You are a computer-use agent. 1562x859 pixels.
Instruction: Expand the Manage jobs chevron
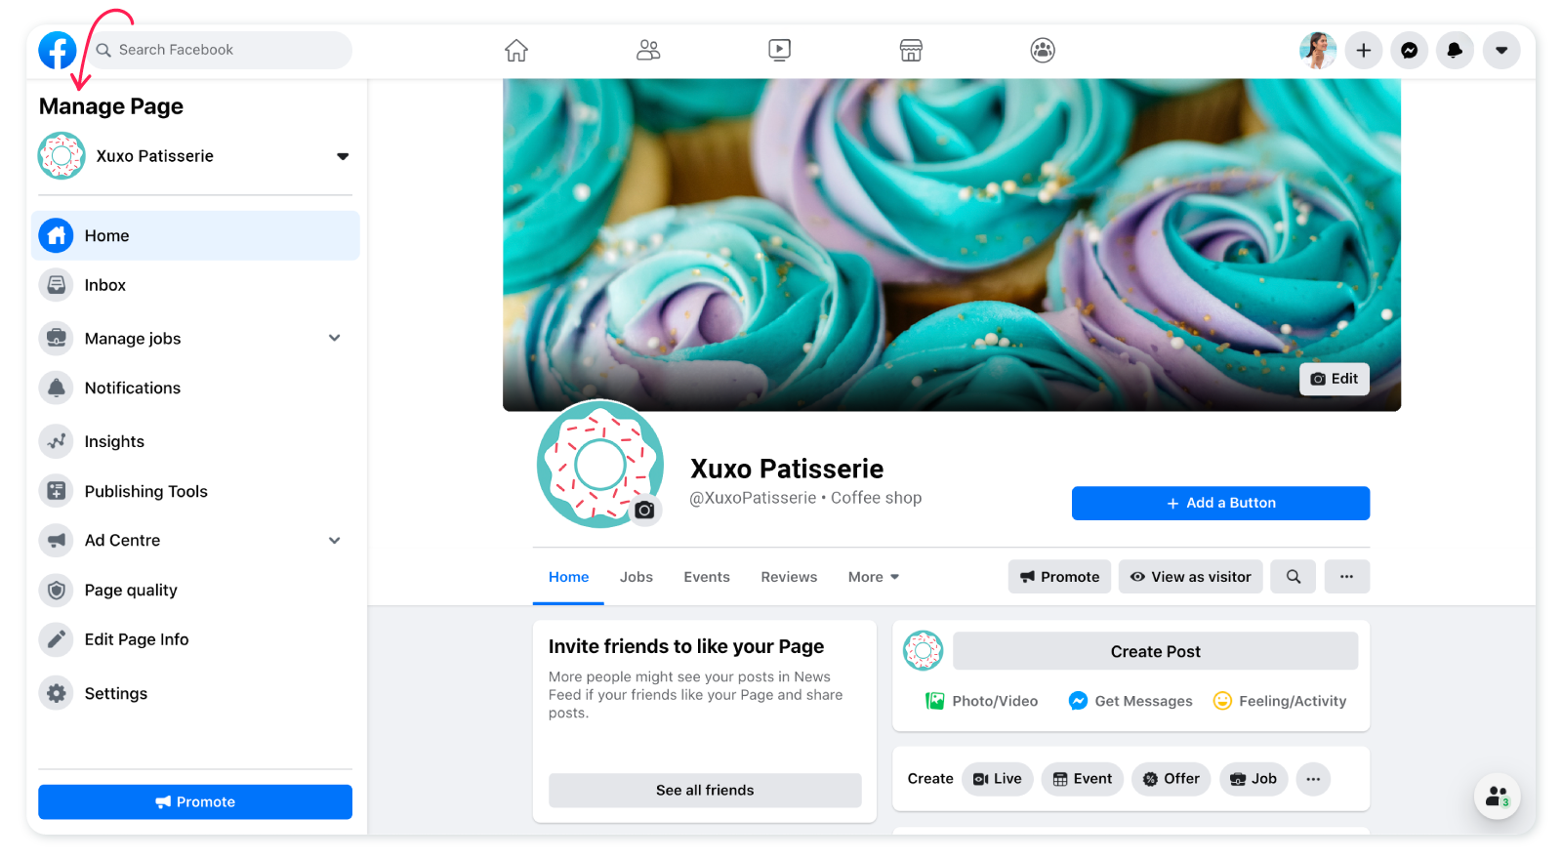(x=335, y=338)
